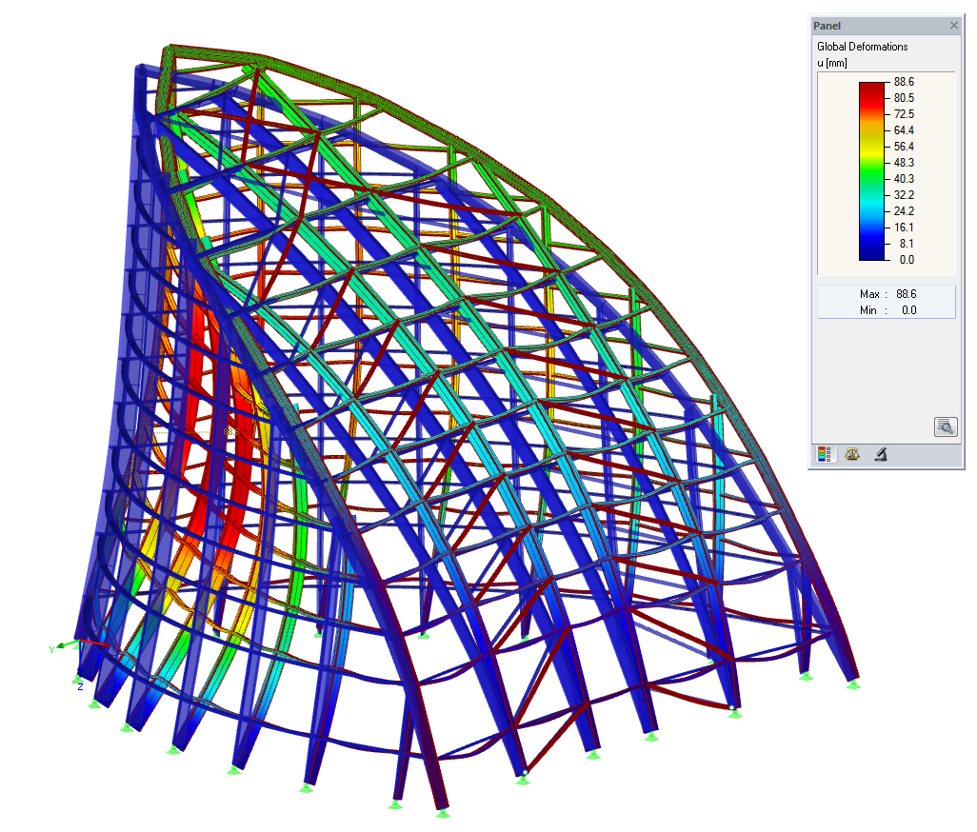
Task: Click the Y axis label of coordinate triad
Action: (51, 649)
